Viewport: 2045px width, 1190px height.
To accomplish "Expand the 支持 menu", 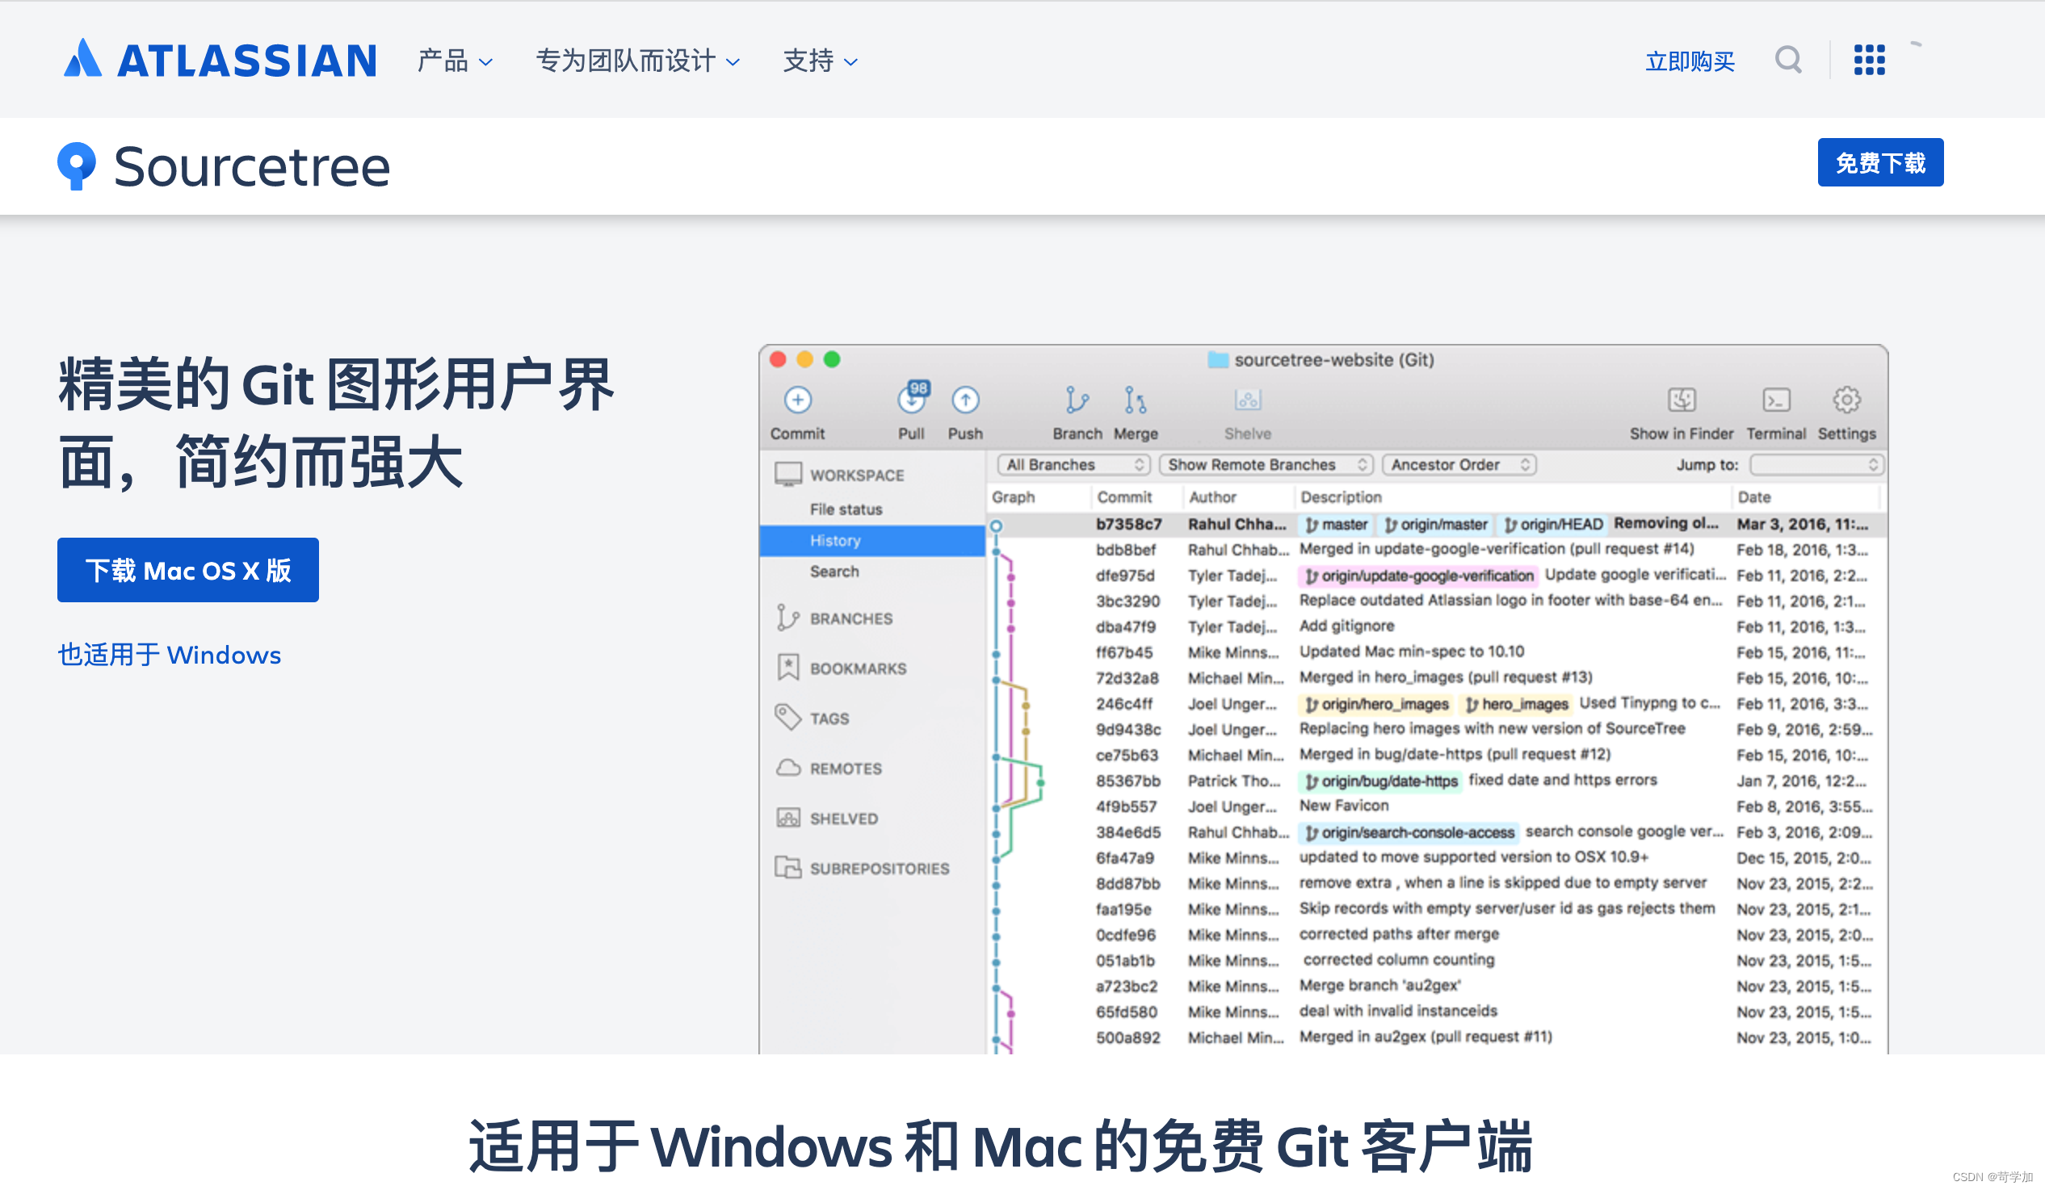I will pyautogui.click(x=821, y=61).
